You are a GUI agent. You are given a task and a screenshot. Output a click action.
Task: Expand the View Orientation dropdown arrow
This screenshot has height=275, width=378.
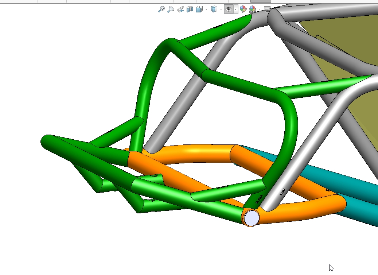click(207, 9)
